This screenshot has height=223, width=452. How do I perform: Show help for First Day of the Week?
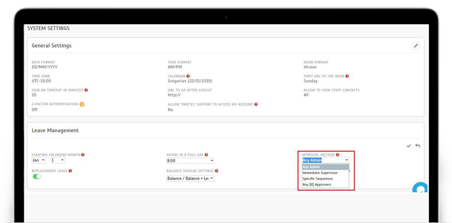(x=347, y=76)
